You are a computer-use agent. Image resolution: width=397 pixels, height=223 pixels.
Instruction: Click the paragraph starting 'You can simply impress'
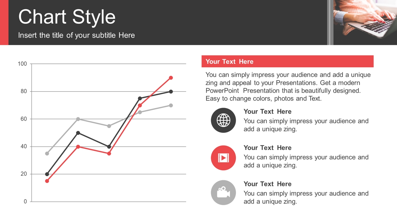(288, 87)
